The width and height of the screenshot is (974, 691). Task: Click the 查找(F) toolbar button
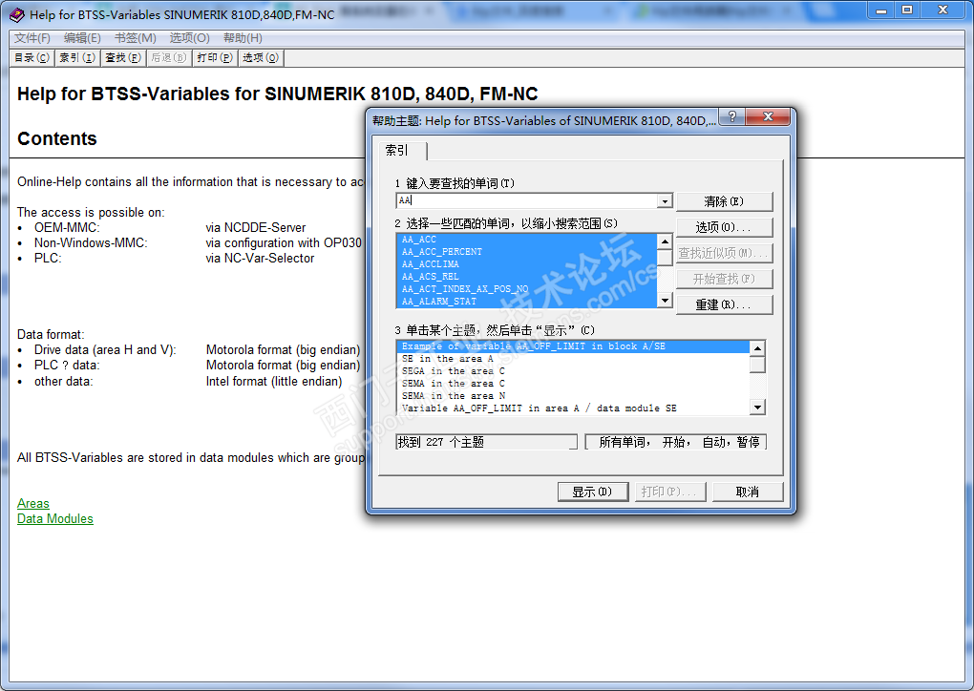pos(123,57)
